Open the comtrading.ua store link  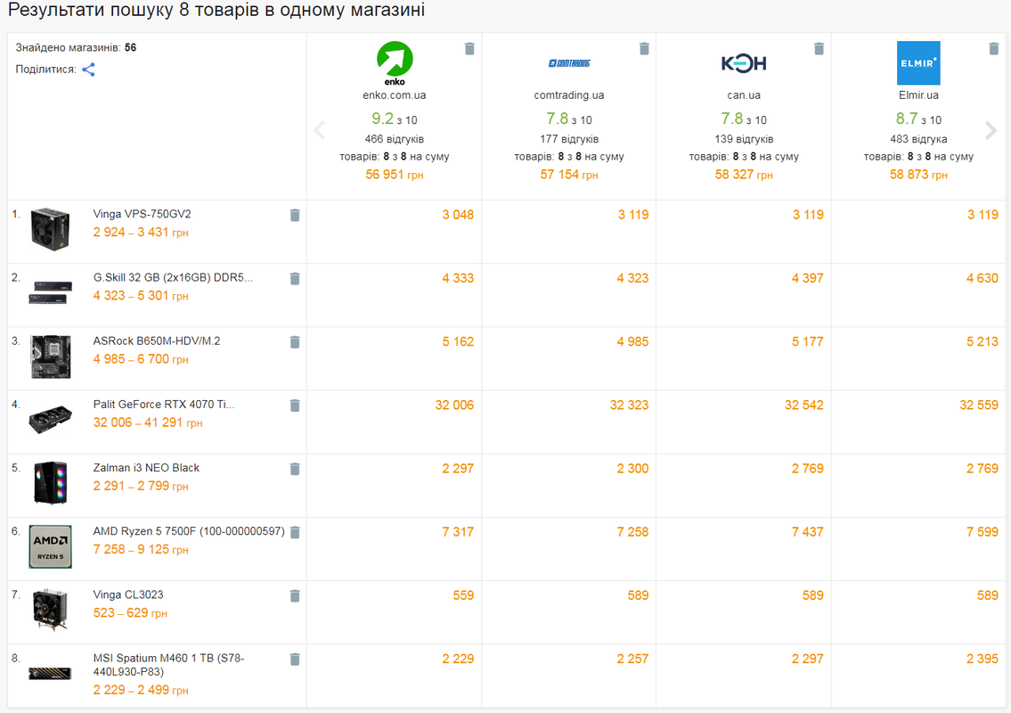pos(569,94)
